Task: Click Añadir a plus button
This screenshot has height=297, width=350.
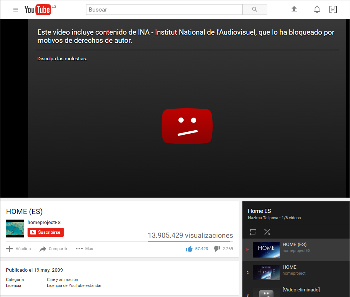Action: (18, 249)
